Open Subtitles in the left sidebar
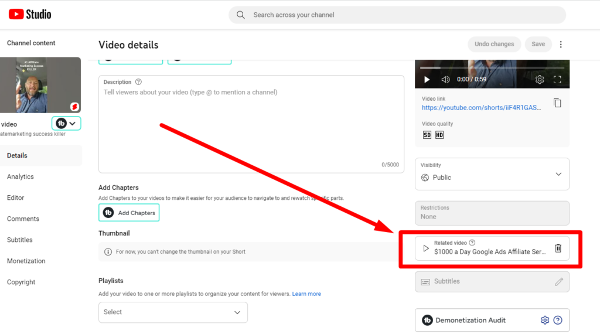Viewport: 600px width, 334px height. pyautogui.click(x=19, y=240)
